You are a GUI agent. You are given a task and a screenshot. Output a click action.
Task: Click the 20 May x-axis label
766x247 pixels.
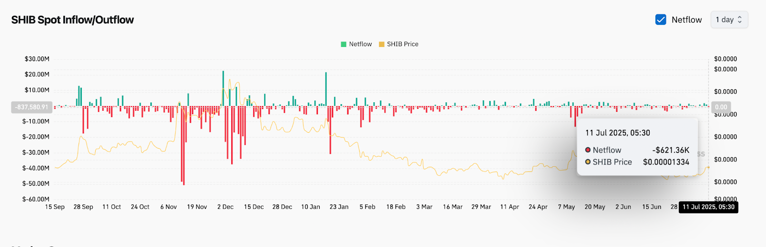pos(595,207)
